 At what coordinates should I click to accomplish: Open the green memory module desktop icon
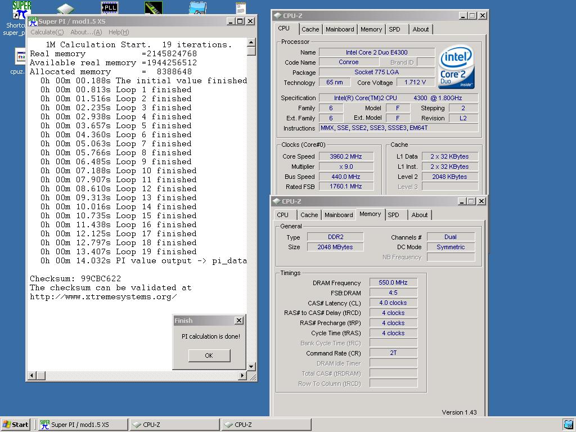click(x=154, y=7)
